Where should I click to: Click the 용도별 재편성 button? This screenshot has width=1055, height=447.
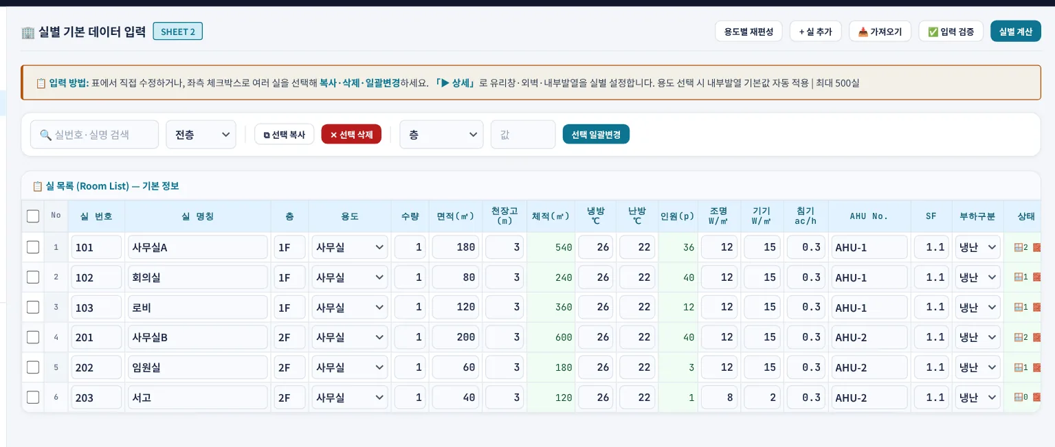point(748,32)
